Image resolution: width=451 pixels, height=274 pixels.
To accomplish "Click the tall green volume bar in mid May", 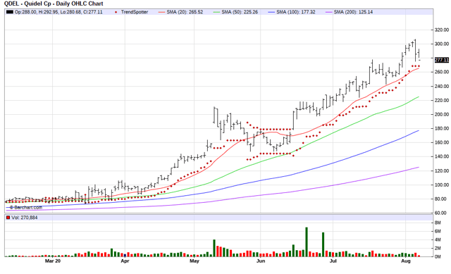I will pos(214,248).
